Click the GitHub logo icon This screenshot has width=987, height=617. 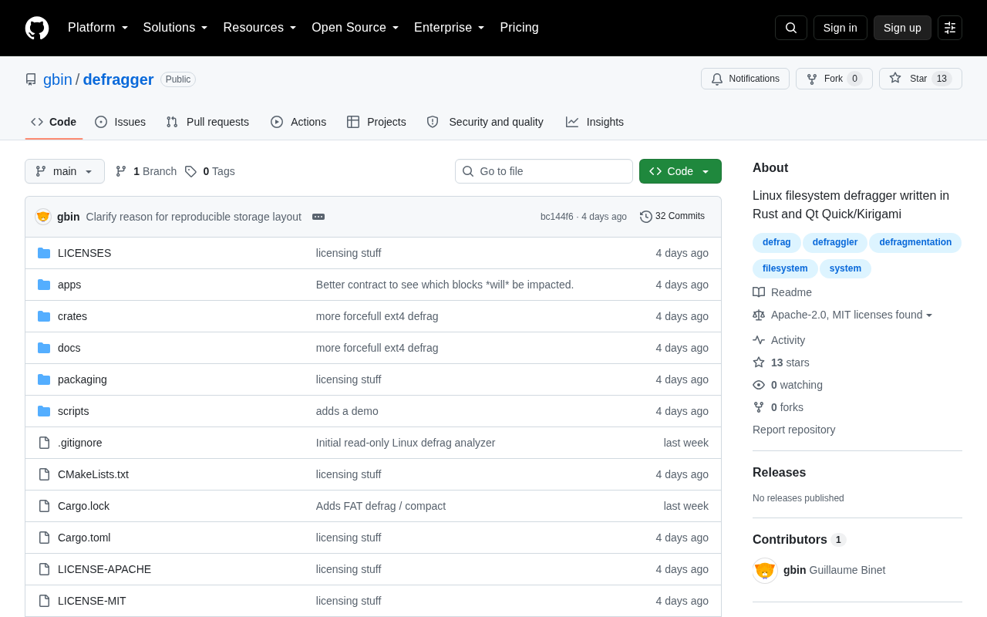point(37,28)
